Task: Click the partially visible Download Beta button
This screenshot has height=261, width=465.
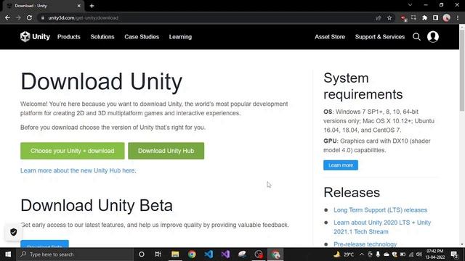Action: (x=44, y=244)
